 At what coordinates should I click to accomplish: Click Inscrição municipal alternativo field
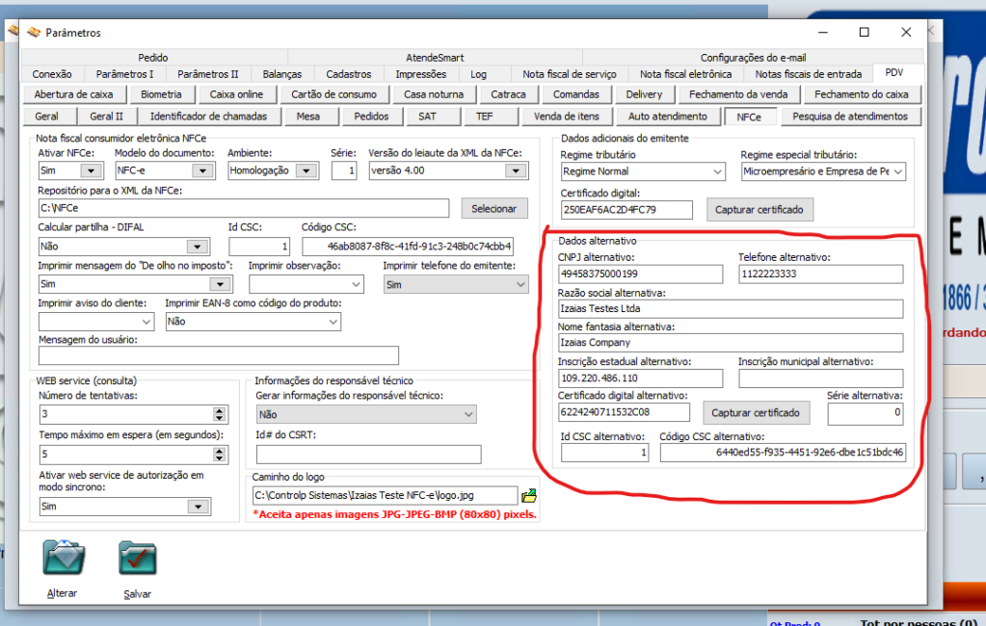820,378
